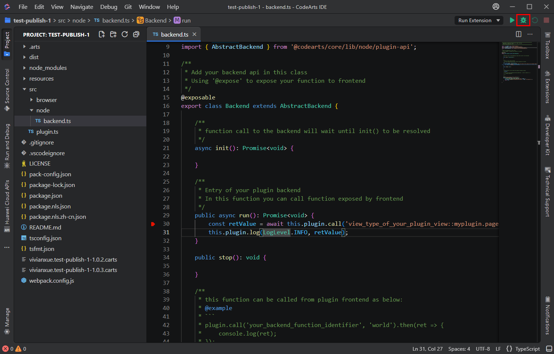Open the Debug menu
Image resolution: width=554 pixels, height=354 pixels.
point(109,7)
